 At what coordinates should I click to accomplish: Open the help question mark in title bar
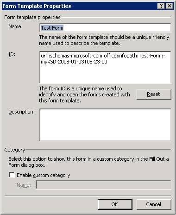161,6
